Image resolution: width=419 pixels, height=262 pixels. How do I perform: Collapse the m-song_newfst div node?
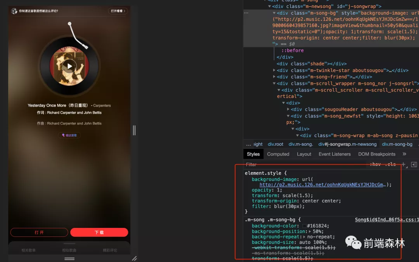coord(288,116)
